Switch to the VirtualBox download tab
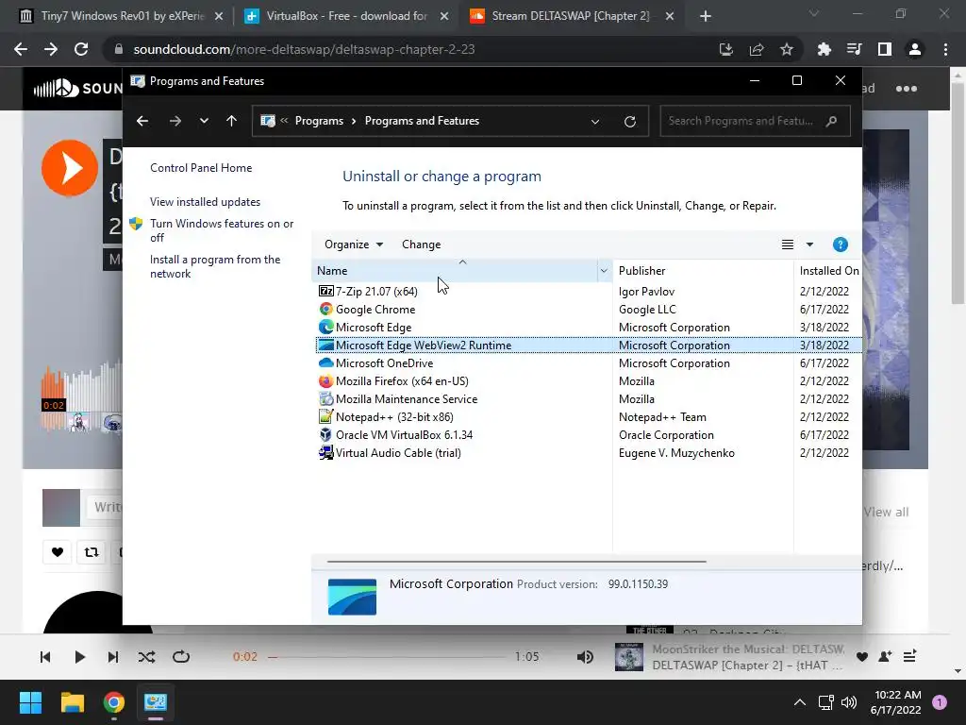Viewport: 966px width, 725px height. pyautogui.click(x=346, y=16)
